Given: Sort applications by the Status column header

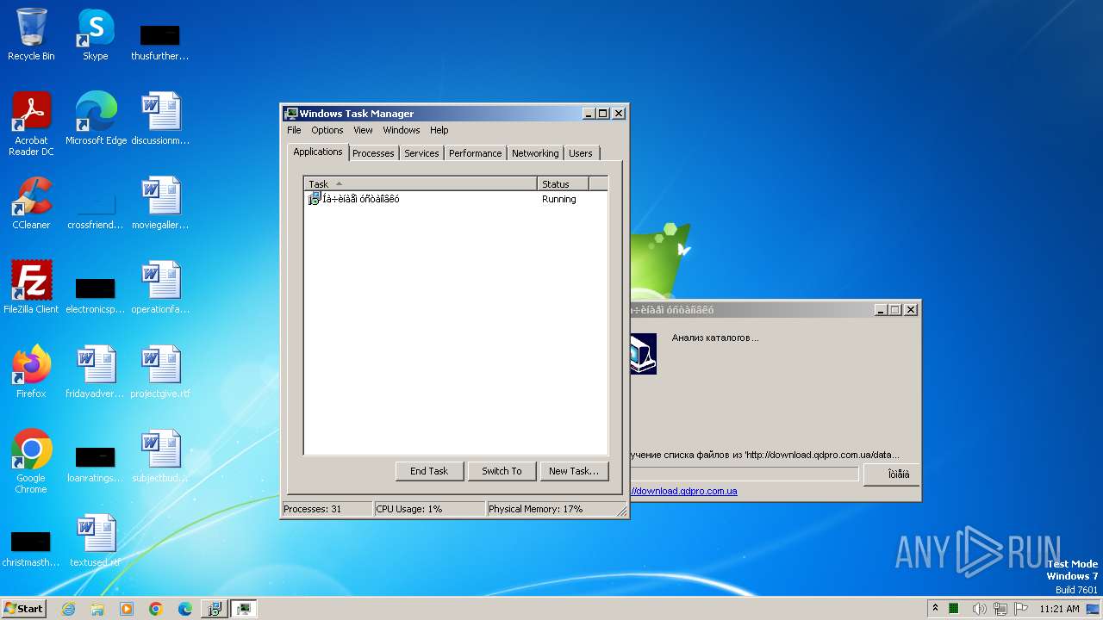Looking at the screenshot, I should [563, 183].
